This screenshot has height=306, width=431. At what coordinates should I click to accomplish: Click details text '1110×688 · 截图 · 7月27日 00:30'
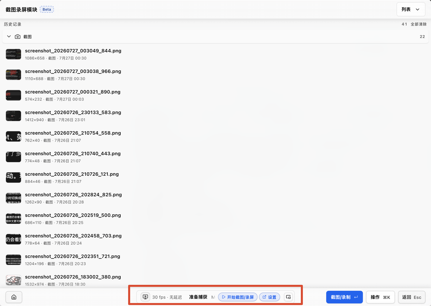coord(55,79)
